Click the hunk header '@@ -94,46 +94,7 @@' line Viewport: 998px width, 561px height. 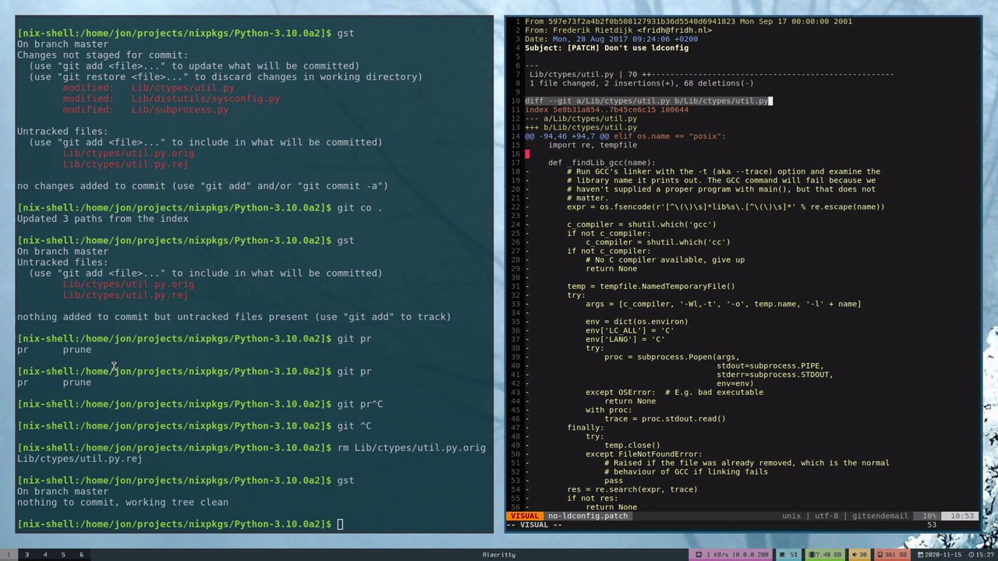tap(625, 136)
